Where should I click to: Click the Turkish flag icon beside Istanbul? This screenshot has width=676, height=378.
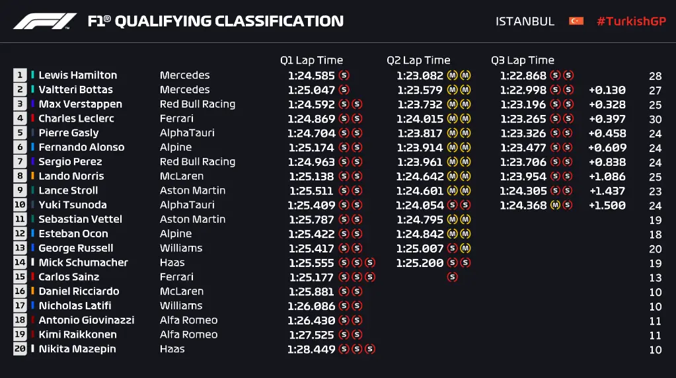point(576,21)
